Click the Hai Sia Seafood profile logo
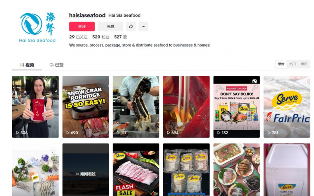Image resolution: width=314 pixels, height=196 pixels. point(37,27)
